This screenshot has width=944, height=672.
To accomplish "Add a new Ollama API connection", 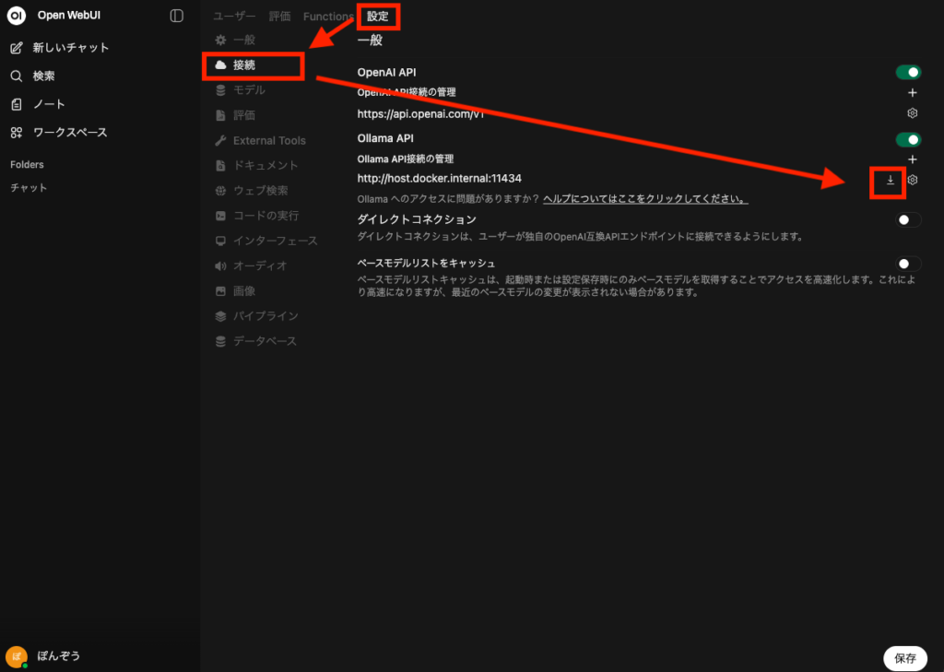I will tap(913, 159).
